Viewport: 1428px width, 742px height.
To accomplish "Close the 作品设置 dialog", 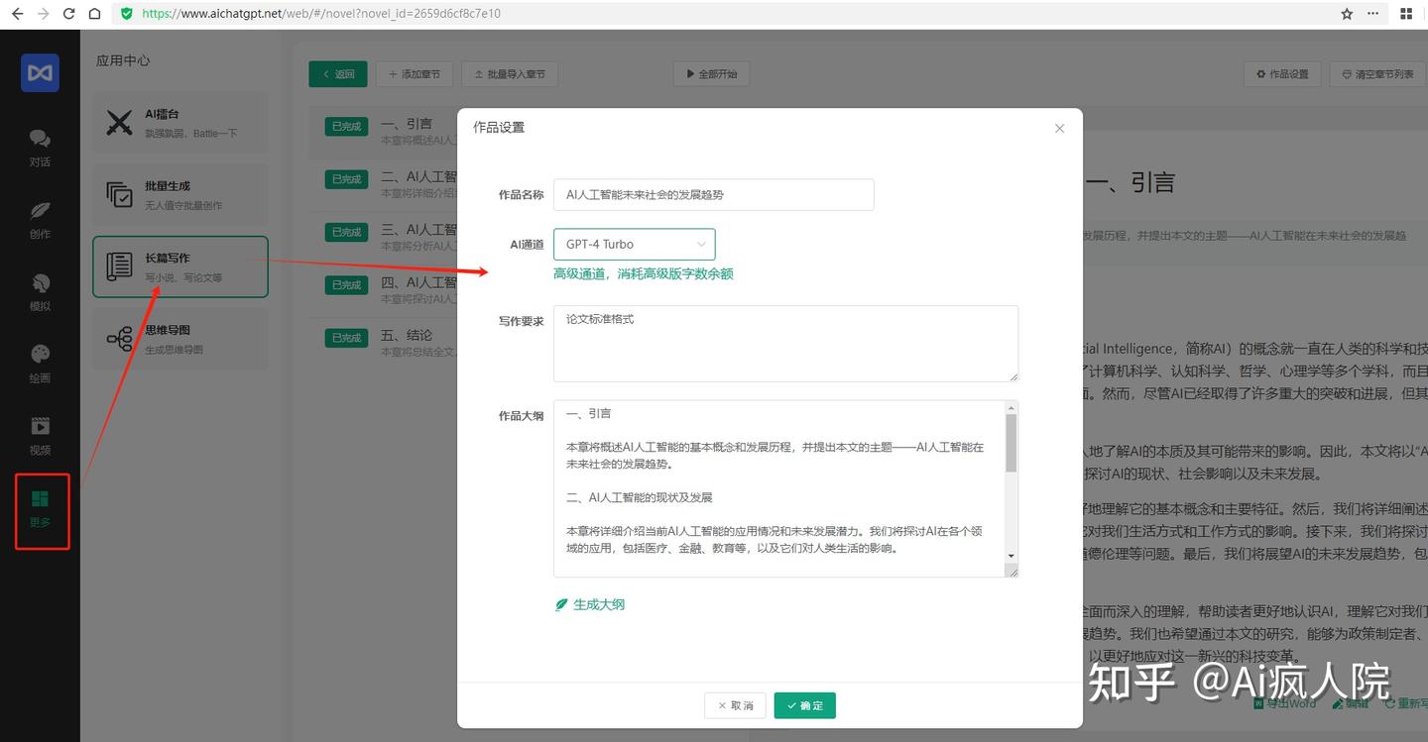I will coord(1059,128).
